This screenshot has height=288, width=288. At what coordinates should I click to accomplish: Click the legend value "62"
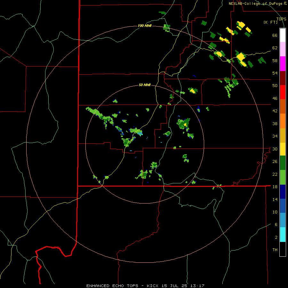coord(275,48)
